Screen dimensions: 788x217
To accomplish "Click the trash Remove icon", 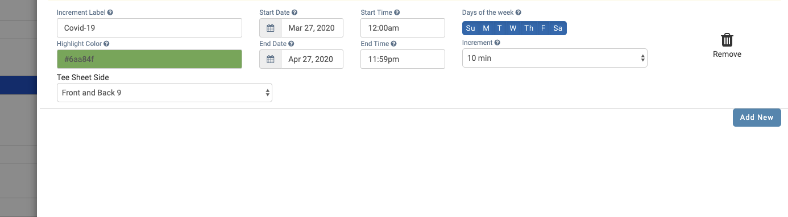I will (727, 40).
